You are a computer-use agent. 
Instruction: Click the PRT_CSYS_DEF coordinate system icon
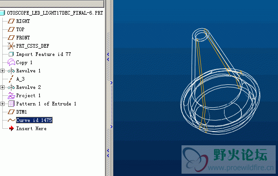[x=11, y=46]
